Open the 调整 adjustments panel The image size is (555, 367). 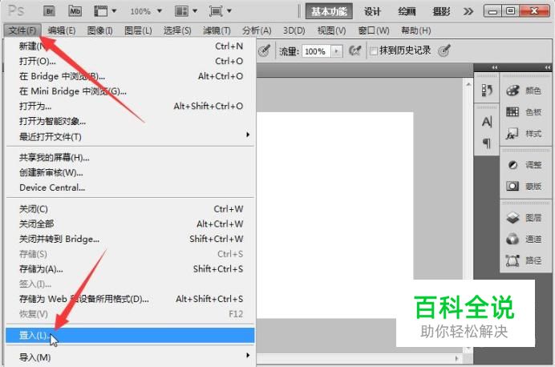click(525, 165)
